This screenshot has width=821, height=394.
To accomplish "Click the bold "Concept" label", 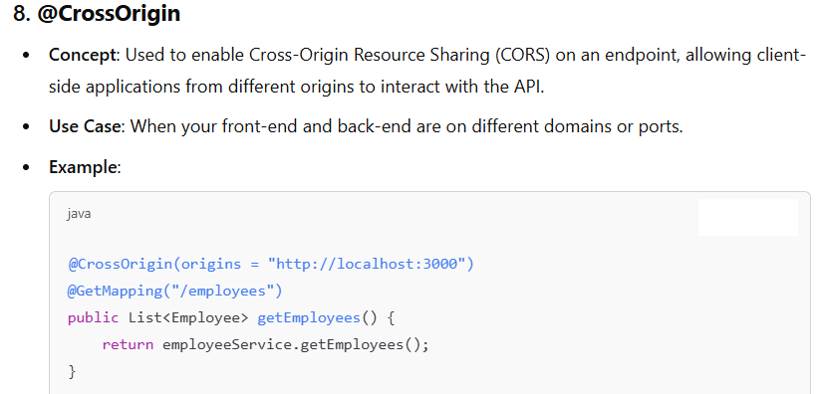I will [x=84, y=55].
